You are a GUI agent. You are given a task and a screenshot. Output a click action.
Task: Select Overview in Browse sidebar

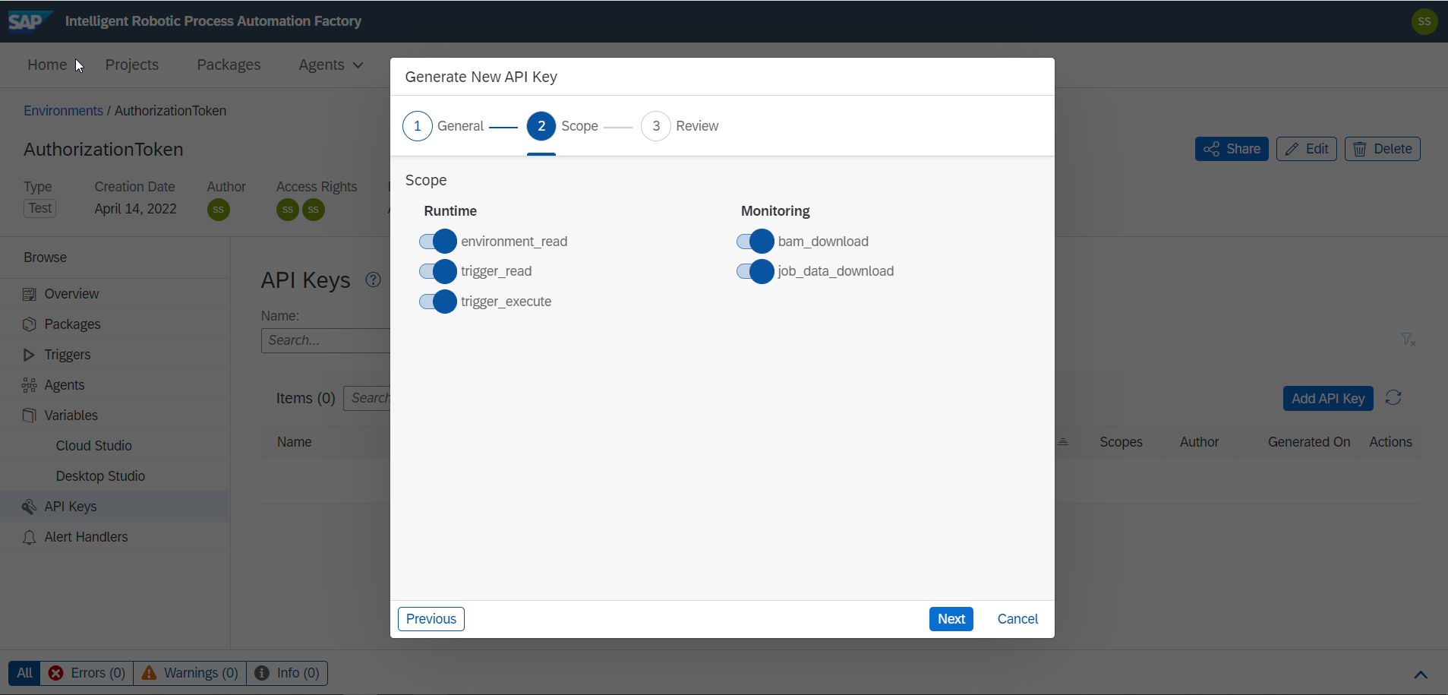[115, 294]
